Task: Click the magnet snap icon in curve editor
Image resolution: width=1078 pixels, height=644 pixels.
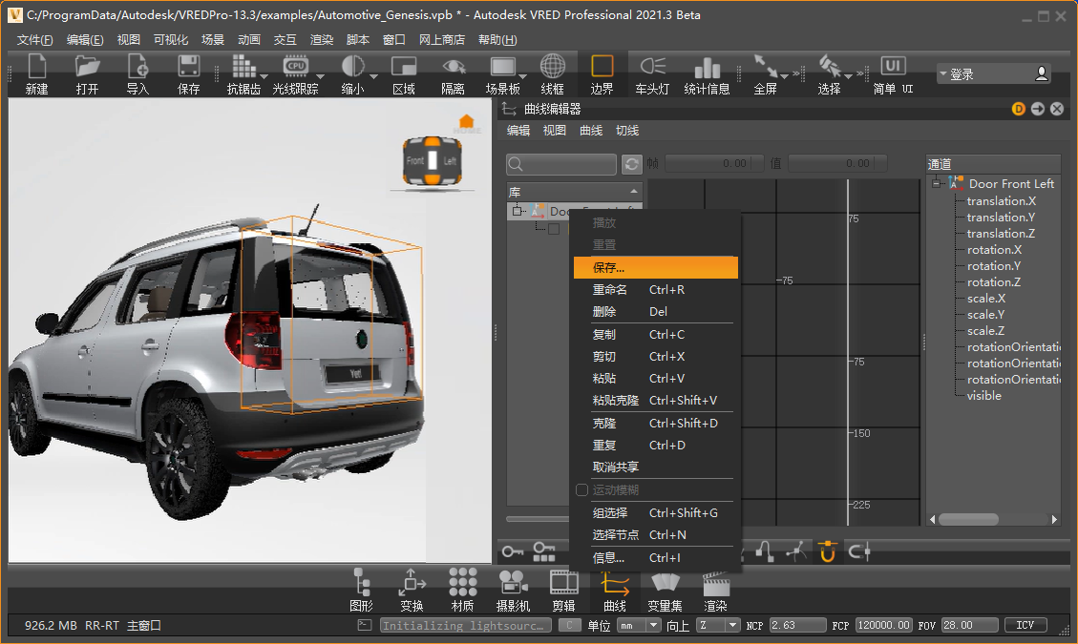Action: point(827,551)
